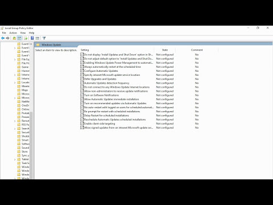Expand the Tablet tree node arrow
273x205 pixels.
click(15, 159)
